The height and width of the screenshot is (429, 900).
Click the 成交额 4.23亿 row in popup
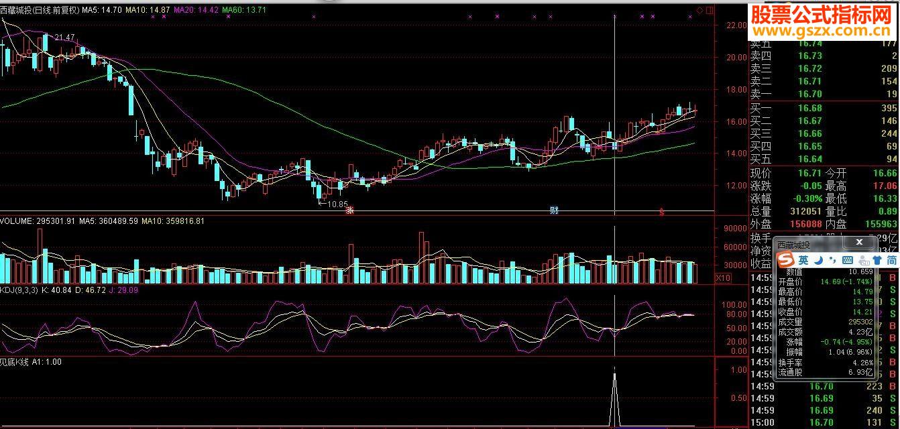point(826,331)
